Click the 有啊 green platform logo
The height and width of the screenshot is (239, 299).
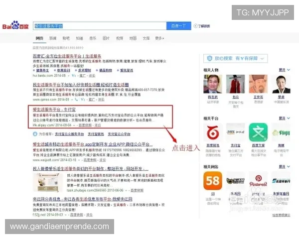coord(281,132)
